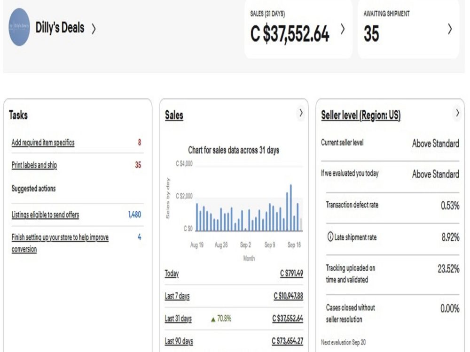Open the Last 31 days sales link
Viewport: 470px width, 352px height.
pos(178,319)
